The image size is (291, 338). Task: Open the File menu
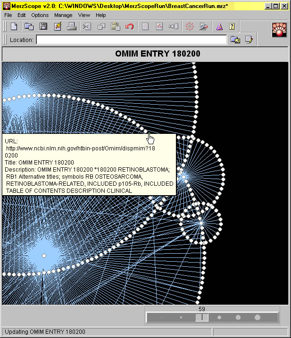click(x=8, y=15)
